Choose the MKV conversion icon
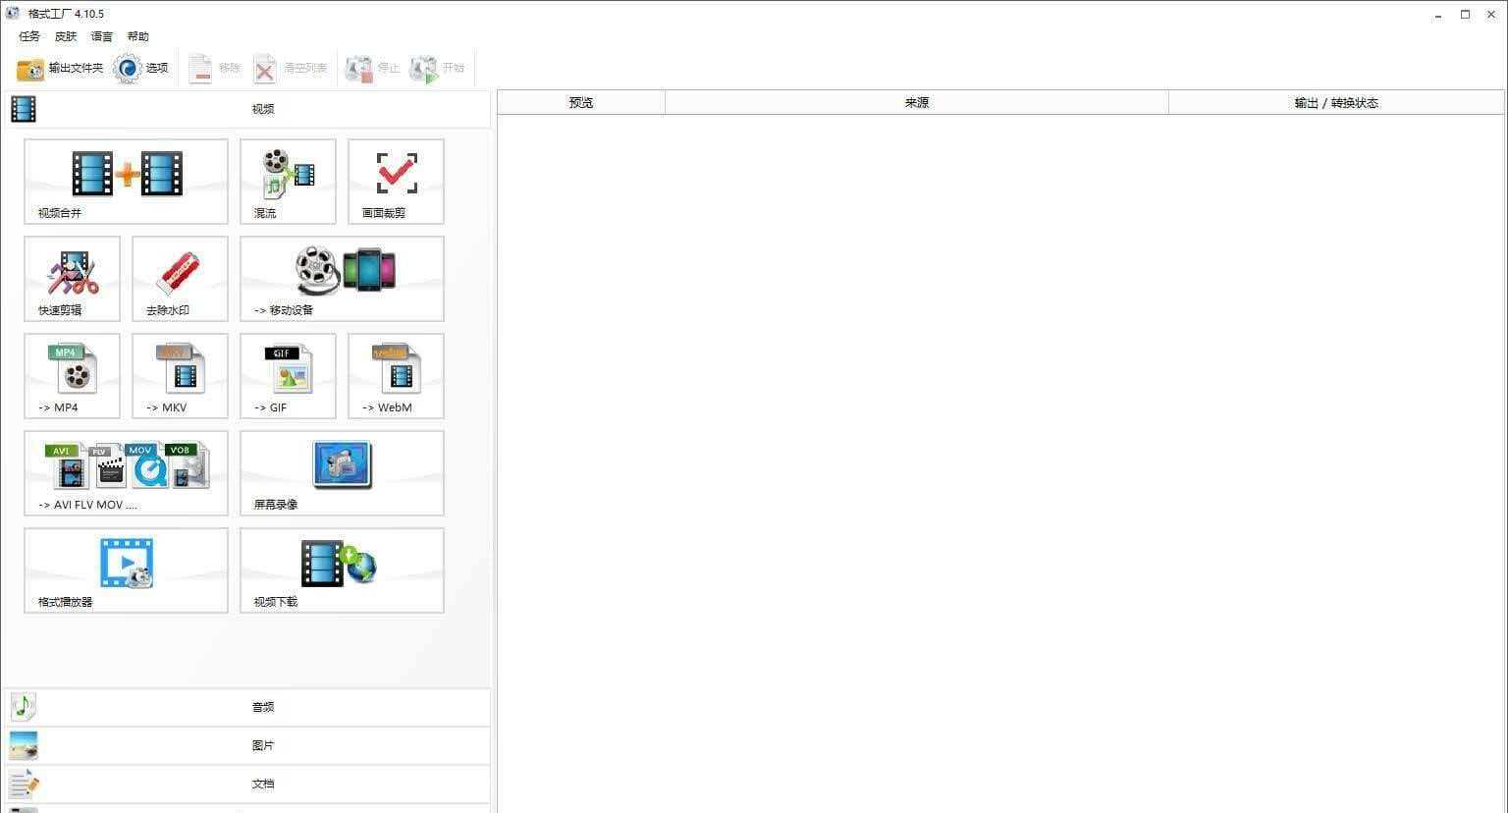 (x=180, y=375)
